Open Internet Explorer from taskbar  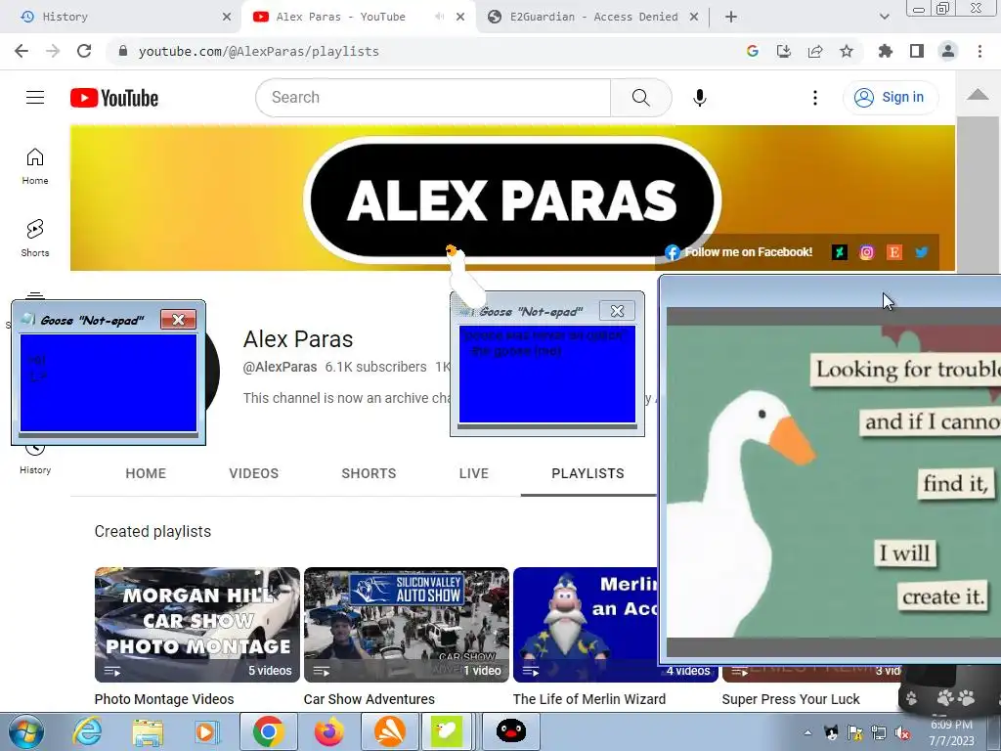tap(87, 731)
